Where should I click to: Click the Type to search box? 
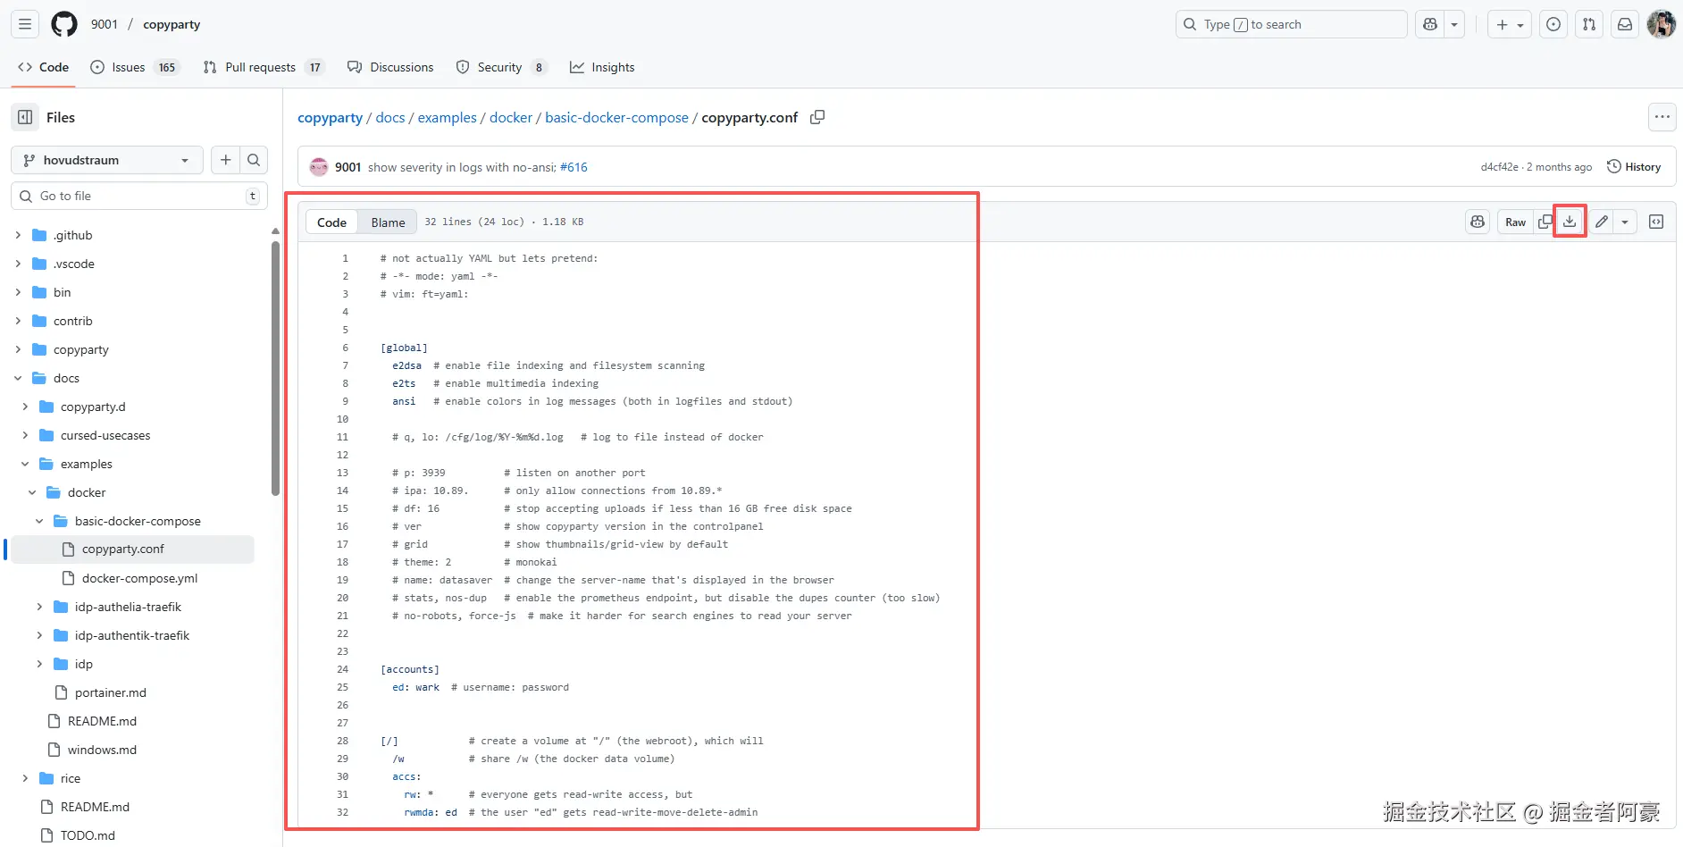(x=1291, y=24)
